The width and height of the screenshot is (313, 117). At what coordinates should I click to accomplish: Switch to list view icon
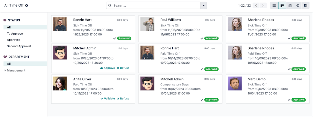click(x=274, y=6)
